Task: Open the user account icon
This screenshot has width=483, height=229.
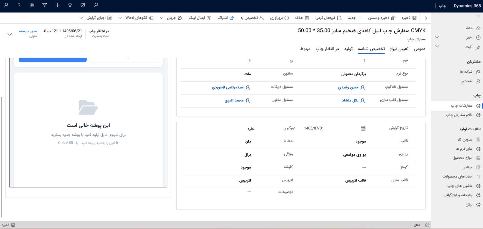Action: click(x=6, y=5)
